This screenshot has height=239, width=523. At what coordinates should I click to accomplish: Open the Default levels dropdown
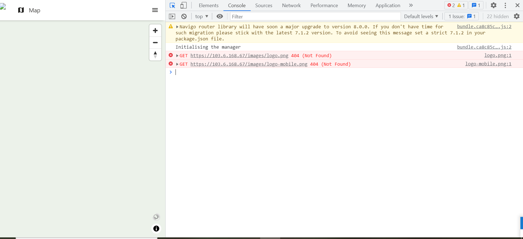[421, 16]
